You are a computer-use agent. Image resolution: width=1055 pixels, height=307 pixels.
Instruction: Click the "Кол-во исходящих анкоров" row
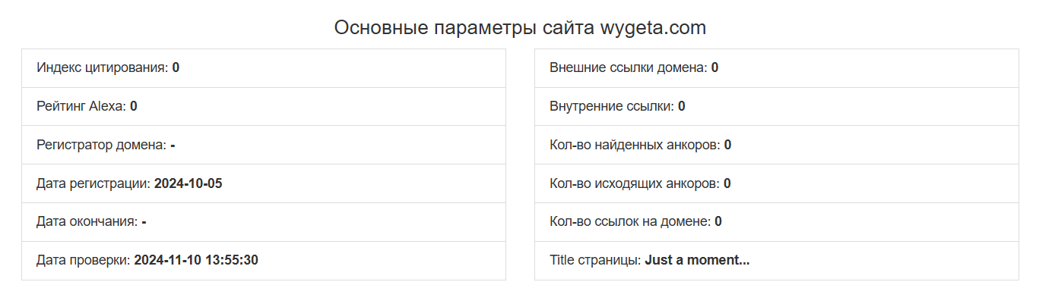(x=776, y=184)
